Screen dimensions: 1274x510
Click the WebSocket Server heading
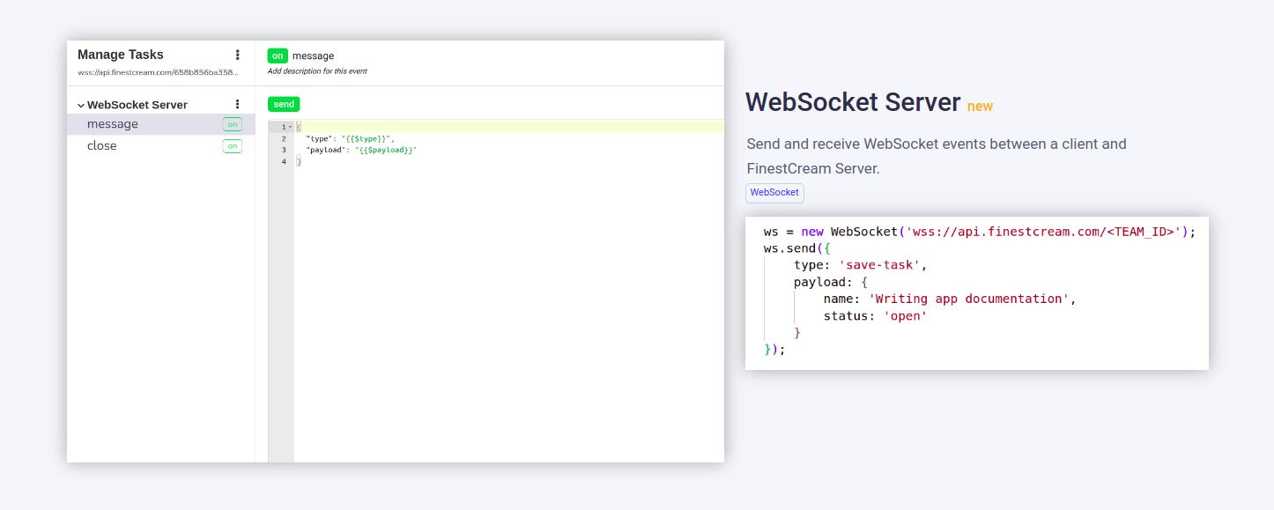[852, 102]
